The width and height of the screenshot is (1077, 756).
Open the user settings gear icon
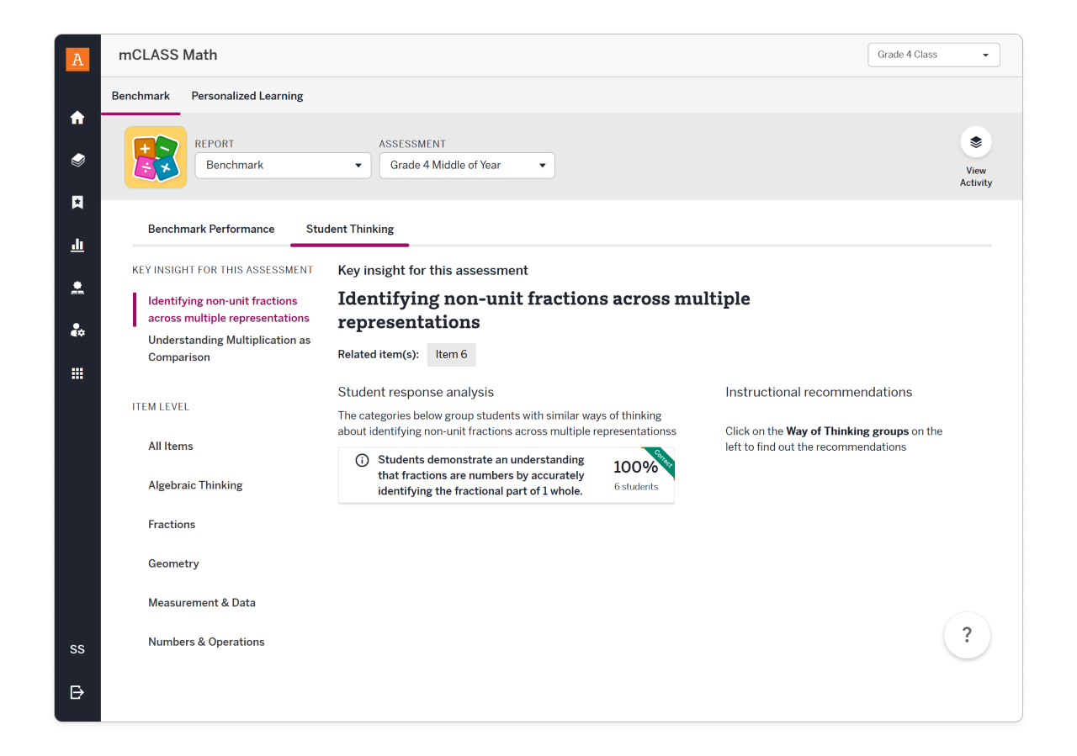click(77, 330)
